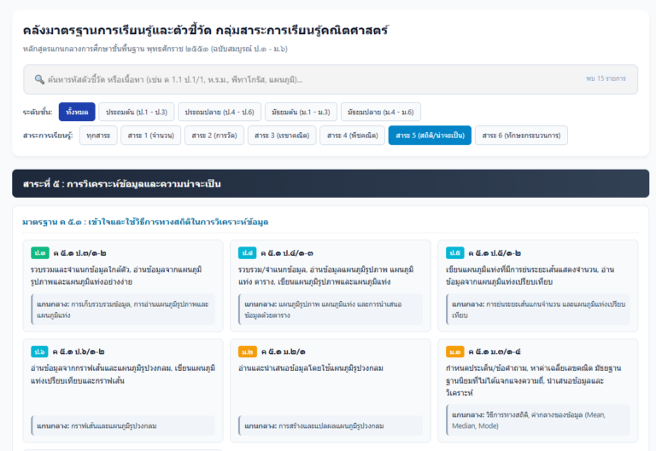Image resolution: width=656 pixels, height=451 pixels.
Task: Click description อ่านและนำเสนอข้อมูลโดยใช้แผนภูมิรูปวงกลม
Action: (311, 368)
